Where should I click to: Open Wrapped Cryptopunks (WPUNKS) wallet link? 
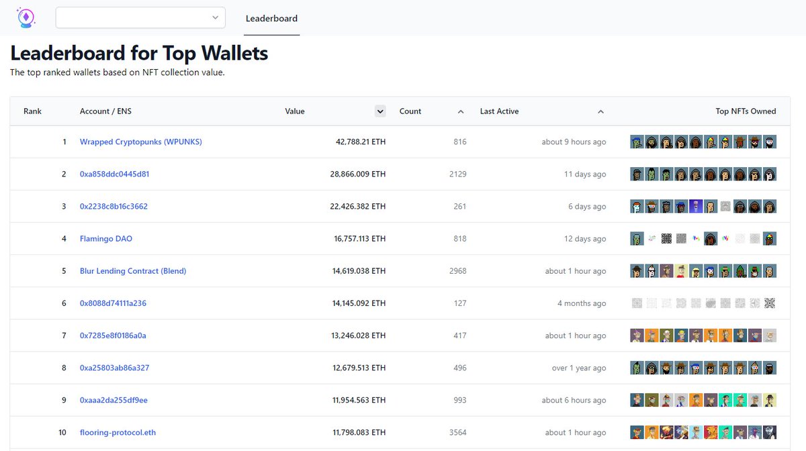click(141, 142)
